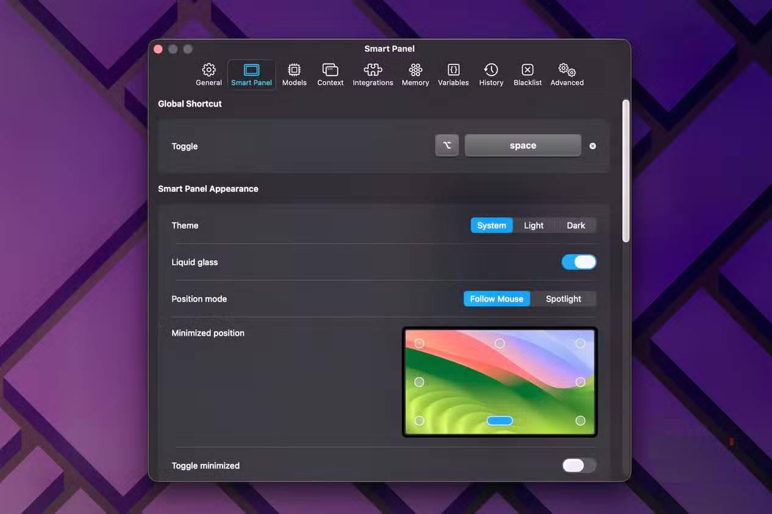Click the Liquid glass label
Image resolution: width=772 pixels, height=514 pixels.
coord(195,262)
